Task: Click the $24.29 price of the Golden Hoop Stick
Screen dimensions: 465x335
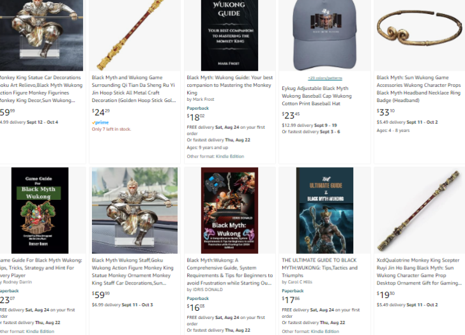Action: (101, 112)
